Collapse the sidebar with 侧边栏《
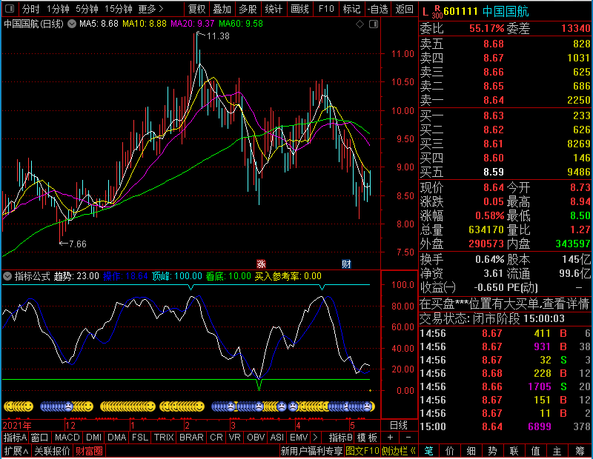 [399, 451]
